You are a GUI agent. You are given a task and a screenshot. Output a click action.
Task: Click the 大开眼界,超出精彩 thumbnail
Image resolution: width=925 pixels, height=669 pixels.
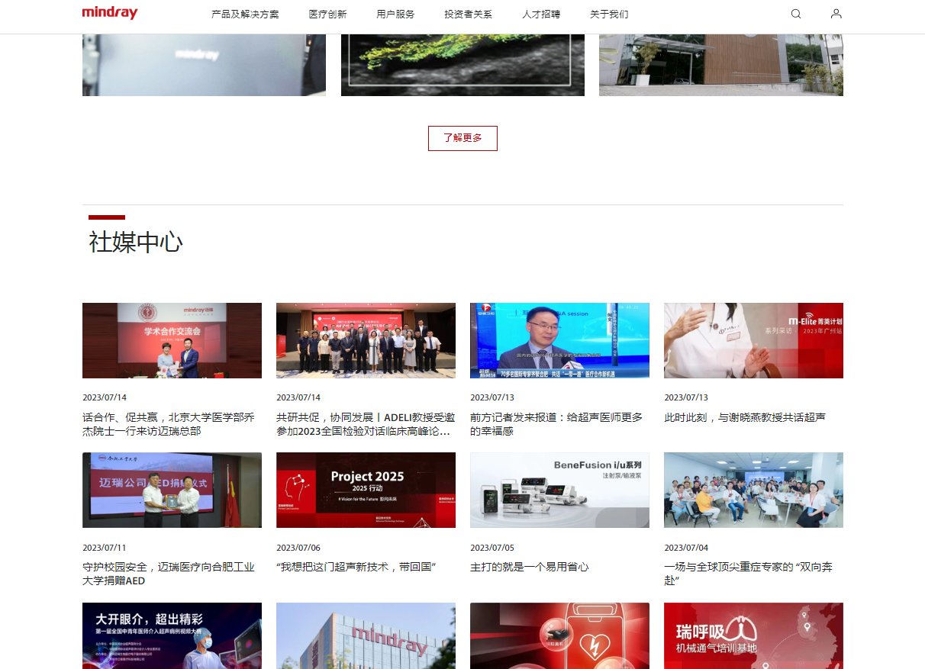click(172, 635)
